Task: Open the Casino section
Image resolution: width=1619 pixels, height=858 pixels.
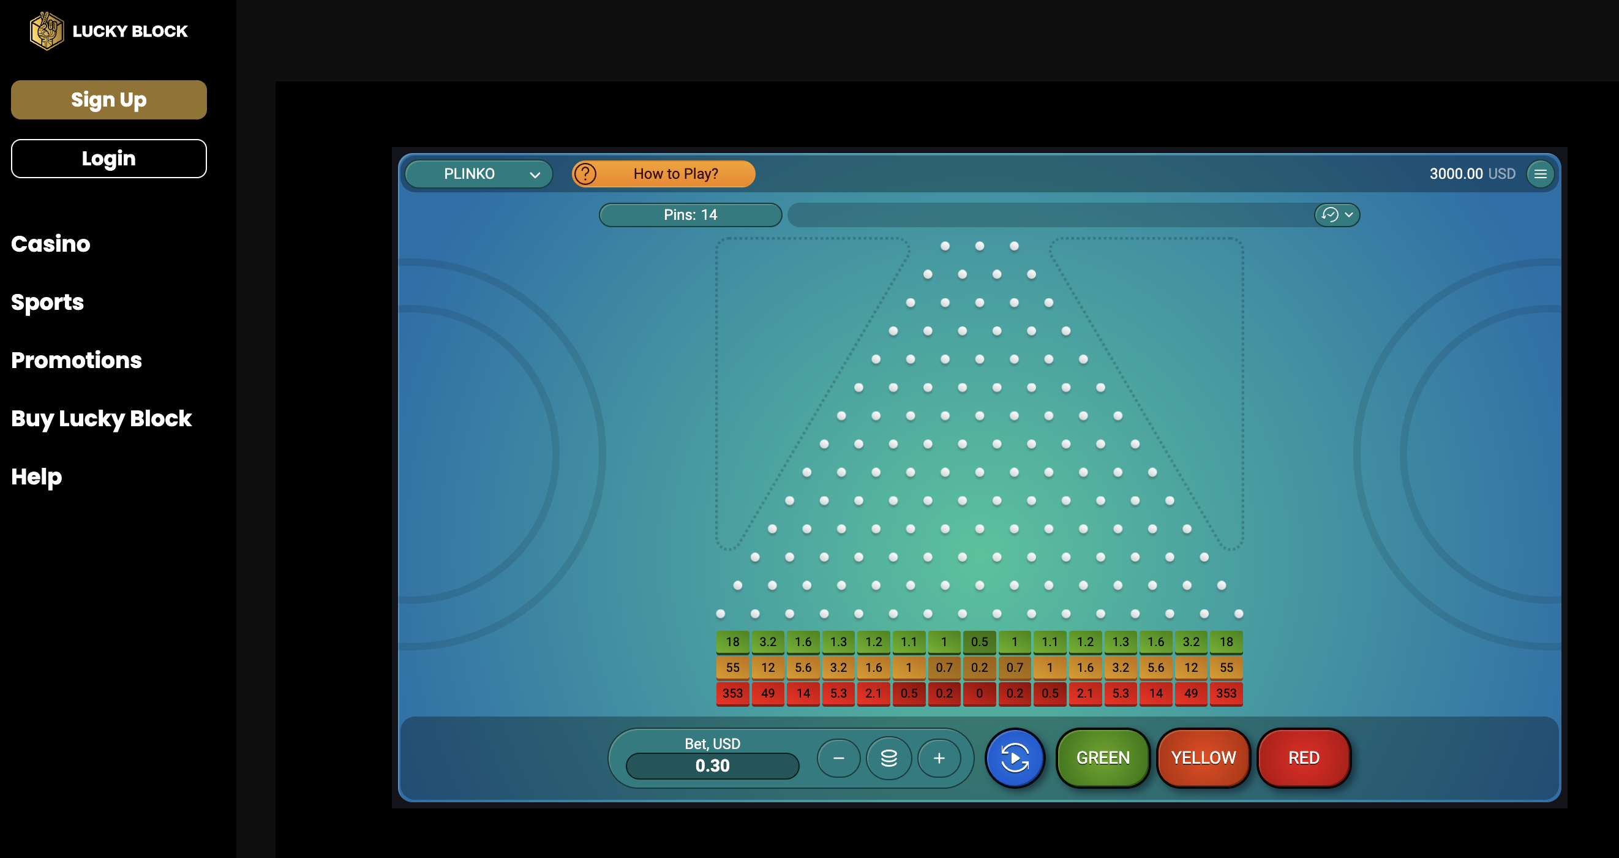Action: (x=50, y=244)
